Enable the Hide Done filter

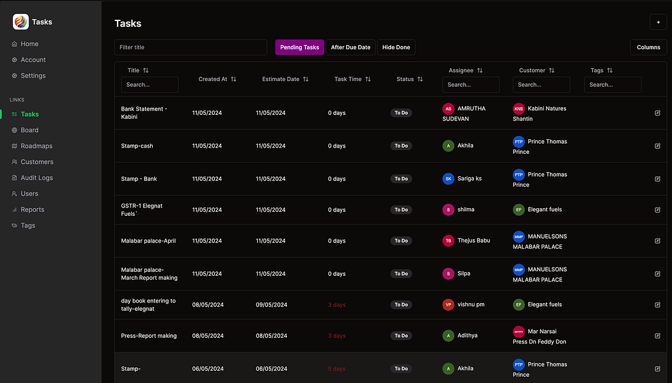(396, 47)
